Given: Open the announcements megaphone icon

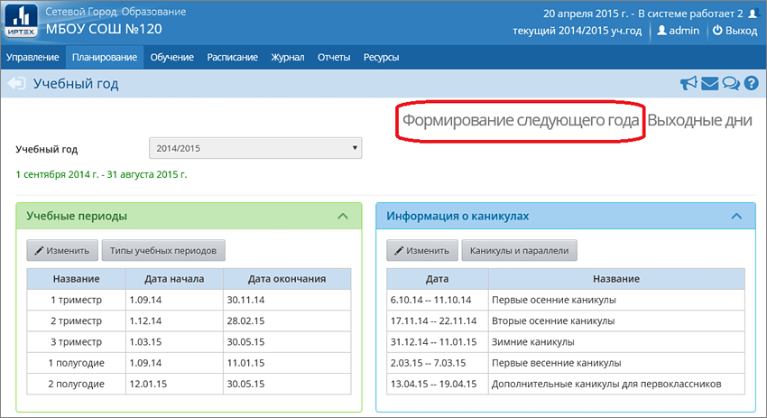Looking at the screenshot, I should pyautogui.click(x=689, y=85).
